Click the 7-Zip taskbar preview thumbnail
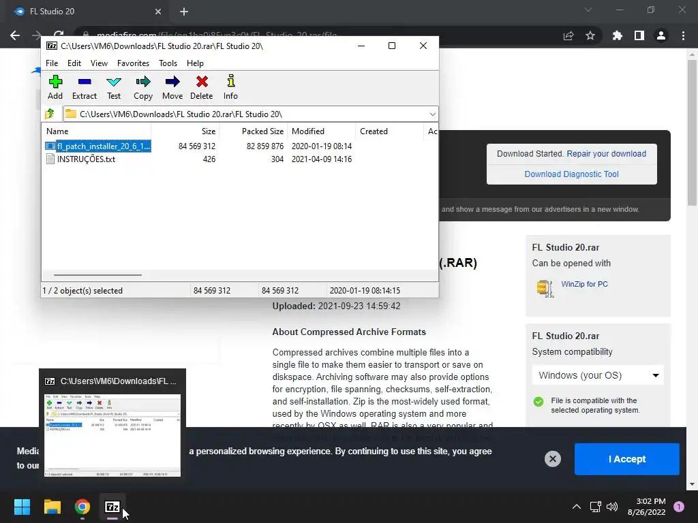 click(x=112, y=435)
